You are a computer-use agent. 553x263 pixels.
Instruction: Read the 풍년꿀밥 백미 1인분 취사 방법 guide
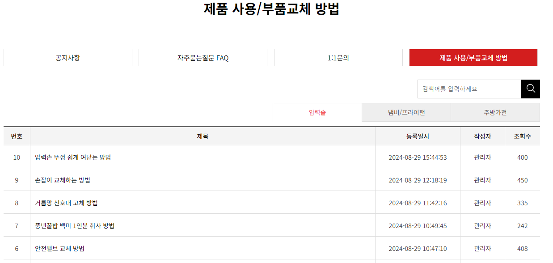[75, 225]
